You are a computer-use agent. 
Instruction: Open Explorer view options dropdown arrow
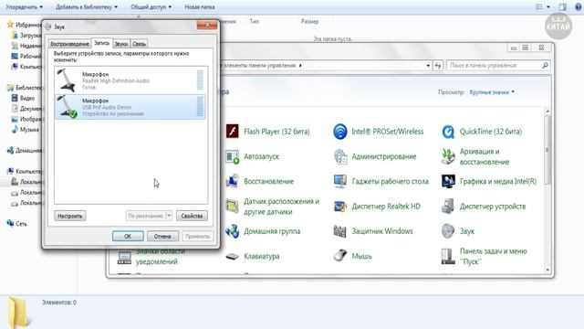pos(548,6)
